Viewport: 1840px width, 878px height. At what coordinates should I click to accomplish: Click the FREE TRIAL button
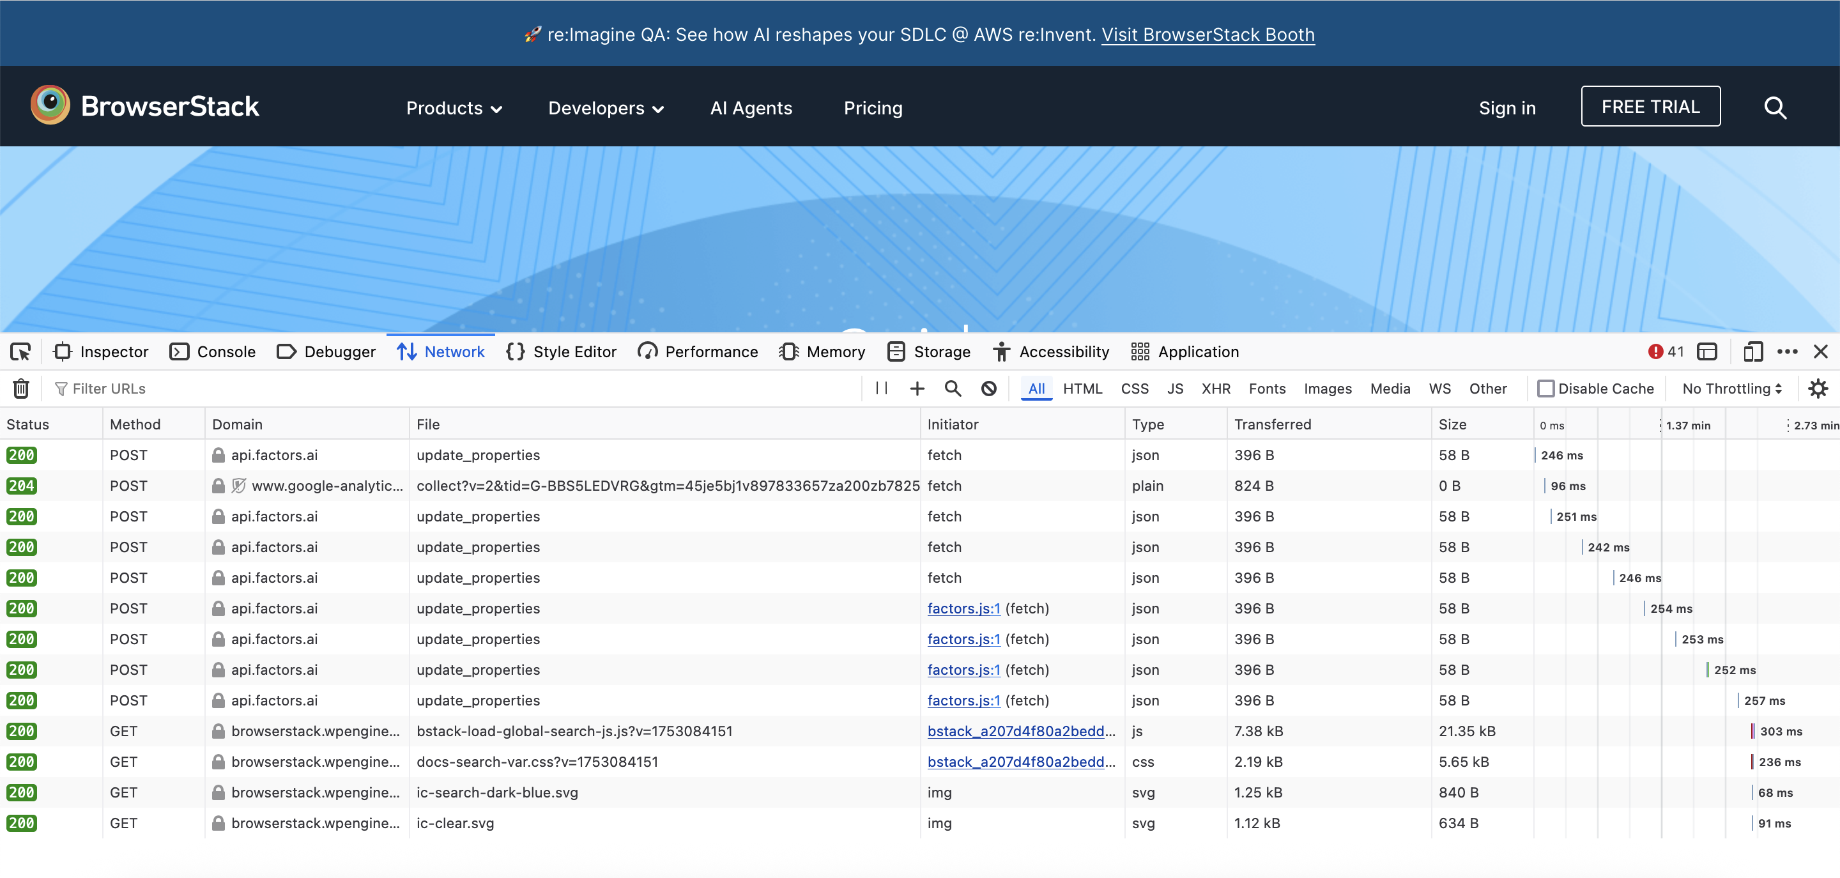pyautogui.click(x=1650, y=107)
